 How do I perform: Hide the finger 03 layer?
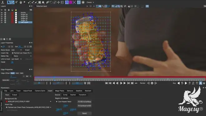click(x=2, y=17)
